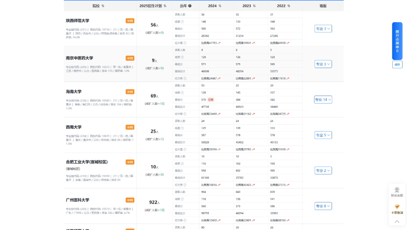Screen dimensions: 407x230
Task: Open 专业 8 dropdown for 广州医科大学
Action: [323, 206]
